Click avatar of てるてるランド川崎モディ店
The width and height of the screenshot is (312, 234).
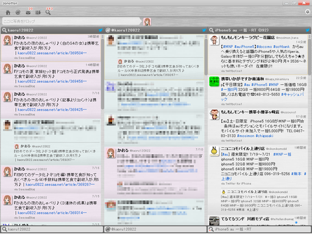(214, 221)
